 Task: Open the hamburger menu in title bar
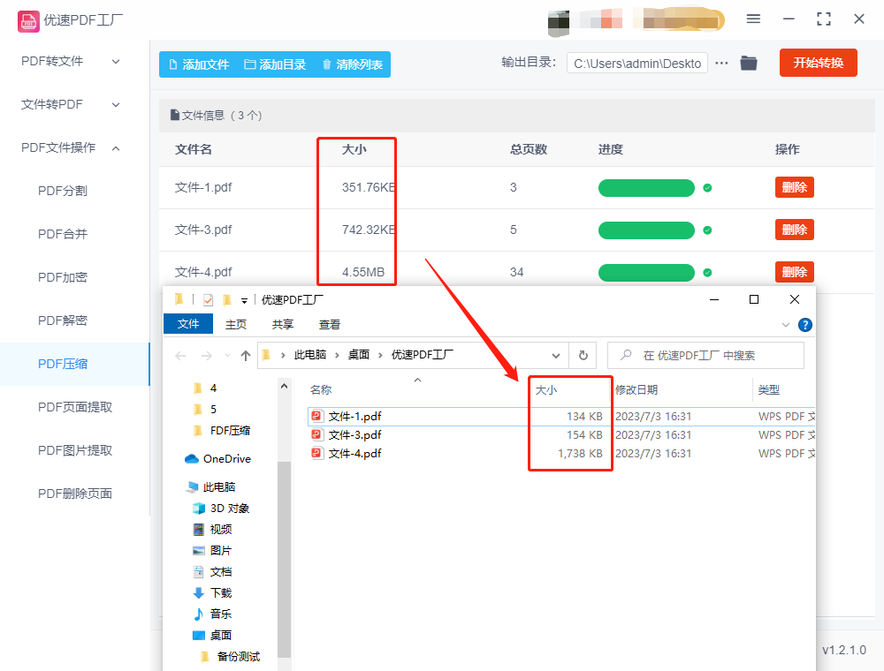(x=753, y=19)
